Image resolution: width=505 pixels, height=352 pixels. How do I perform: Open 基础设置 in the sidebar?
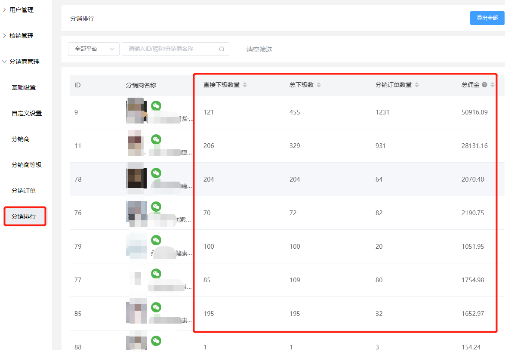(x=24, y=87)
